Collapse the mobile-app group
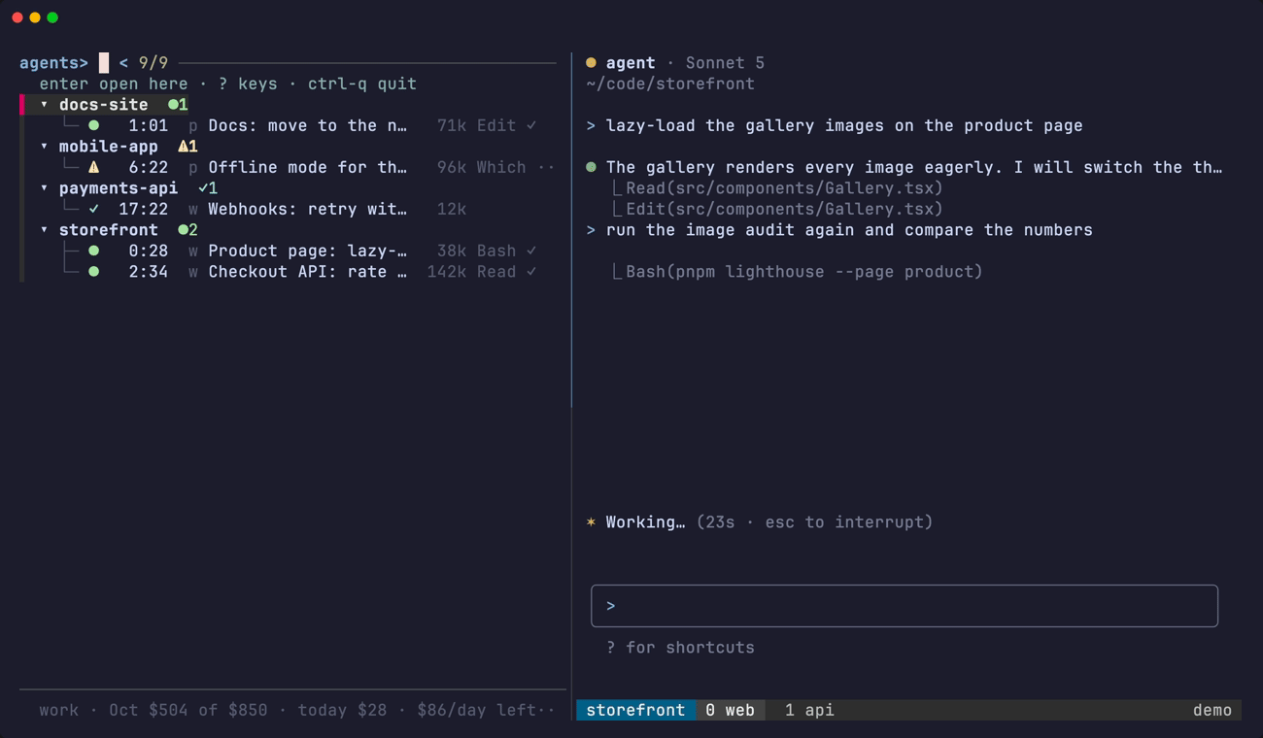The width and height of the screenshot is (1263, 738). click(44, 147)
